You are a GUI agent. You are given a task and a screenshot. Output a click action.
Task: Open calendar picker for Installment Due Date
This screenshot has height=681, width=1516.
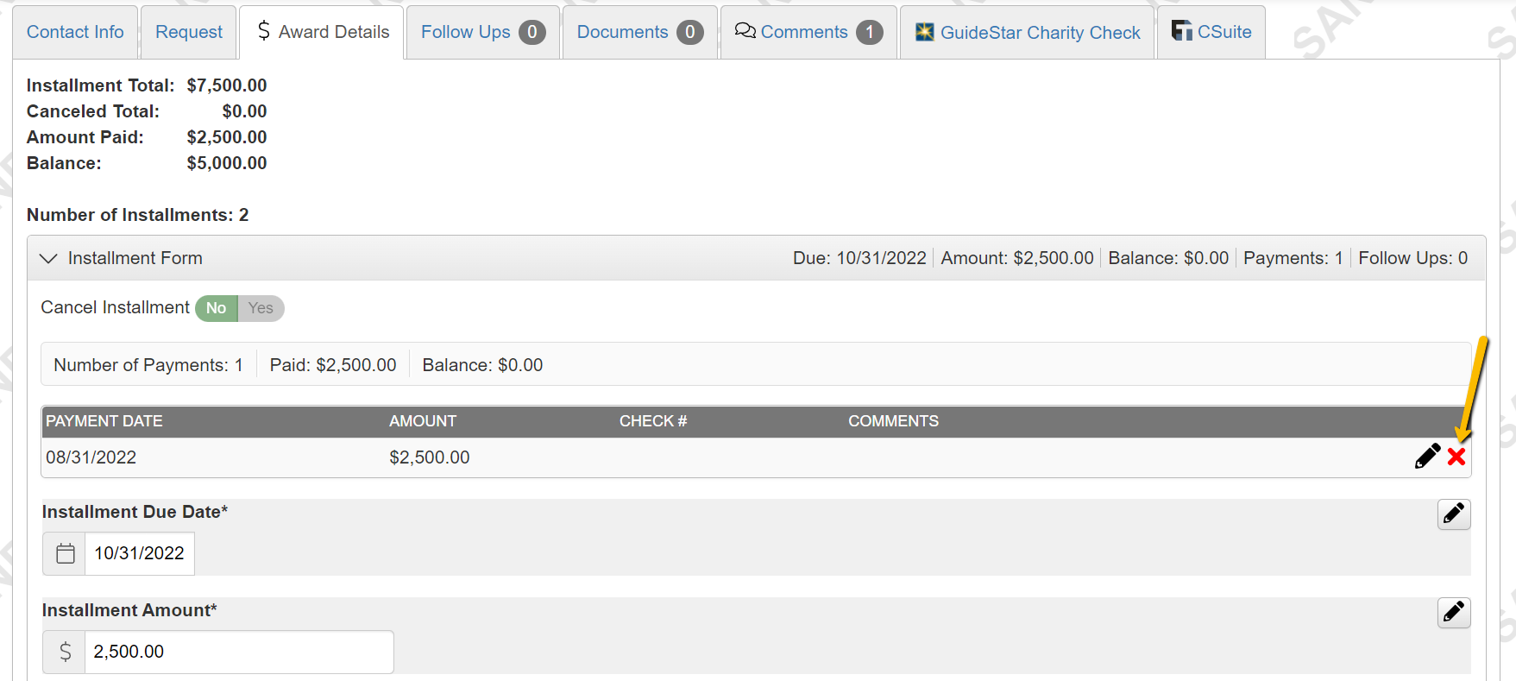pyautogui.click(x=65, y=553)
